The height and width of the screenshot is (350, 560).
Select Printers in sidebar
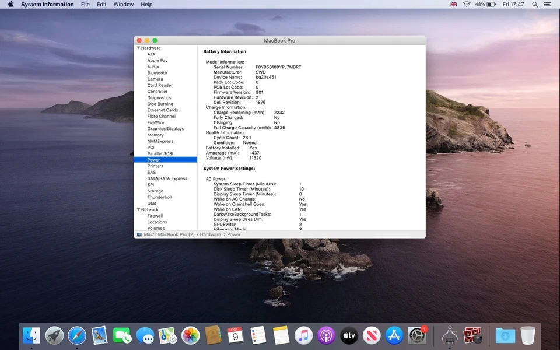[x=155, y=166]
